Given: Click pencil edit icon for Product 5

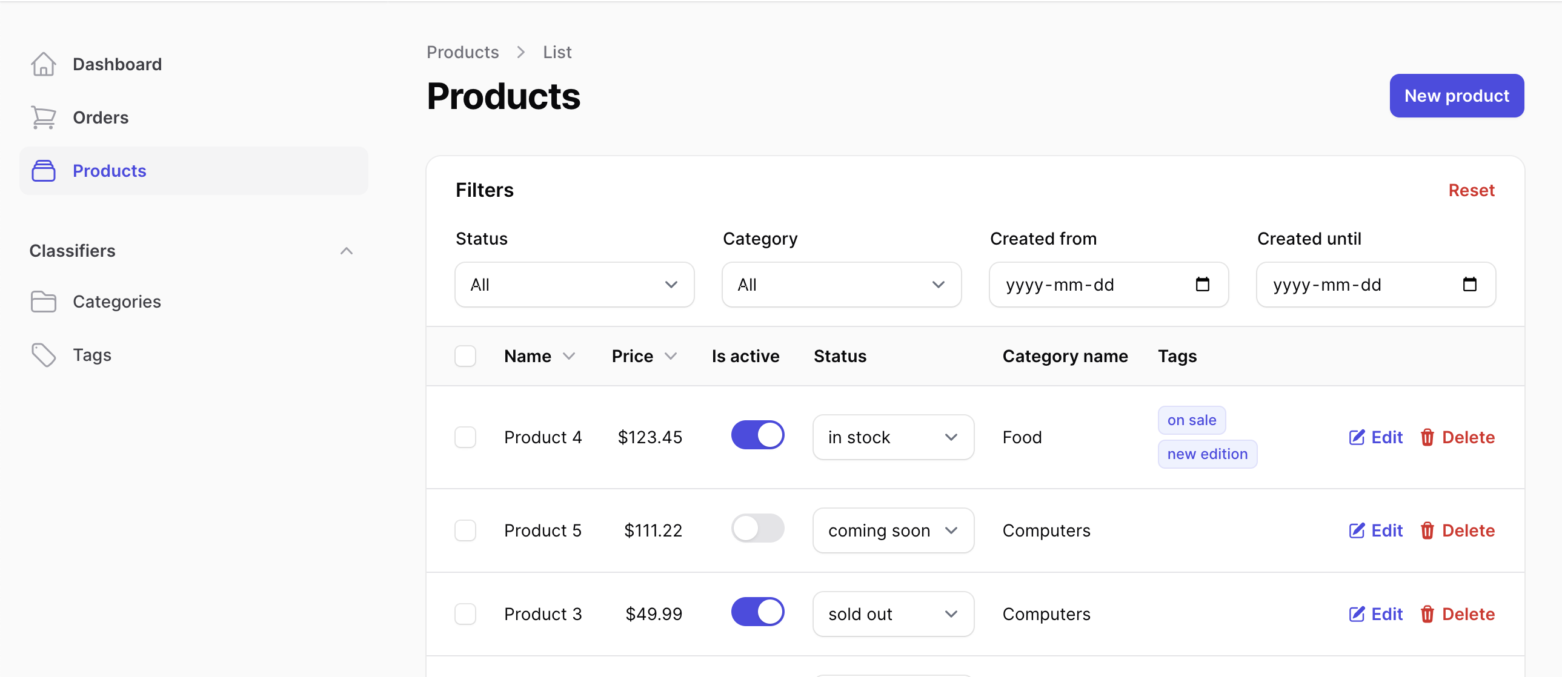Looking at the screenshot, I should (x=1356, y=530).
